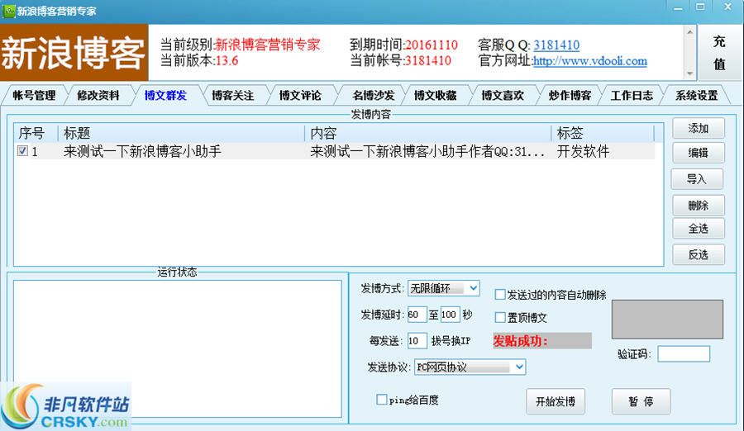Select the 博文群发 tab

pos(165,95)
